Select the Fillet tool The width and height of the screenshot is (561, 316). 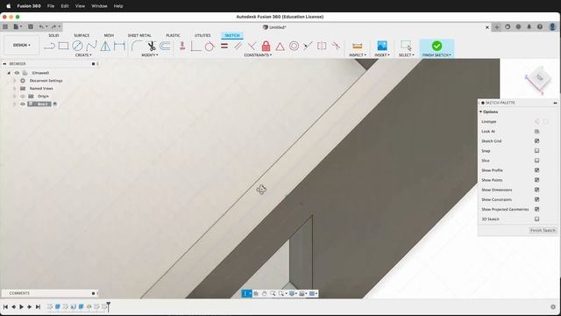click(x=137, y=46)
